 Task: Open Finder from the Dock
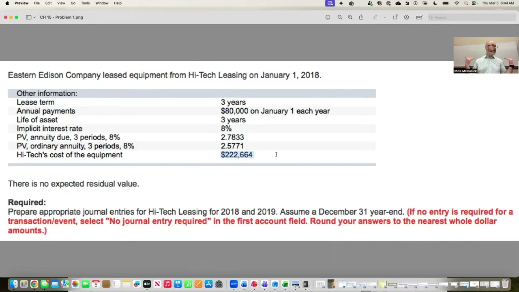14,284
